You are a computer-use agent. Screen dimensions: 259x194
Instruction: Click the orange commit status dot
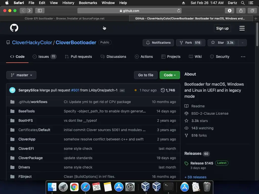coord(136,90)
